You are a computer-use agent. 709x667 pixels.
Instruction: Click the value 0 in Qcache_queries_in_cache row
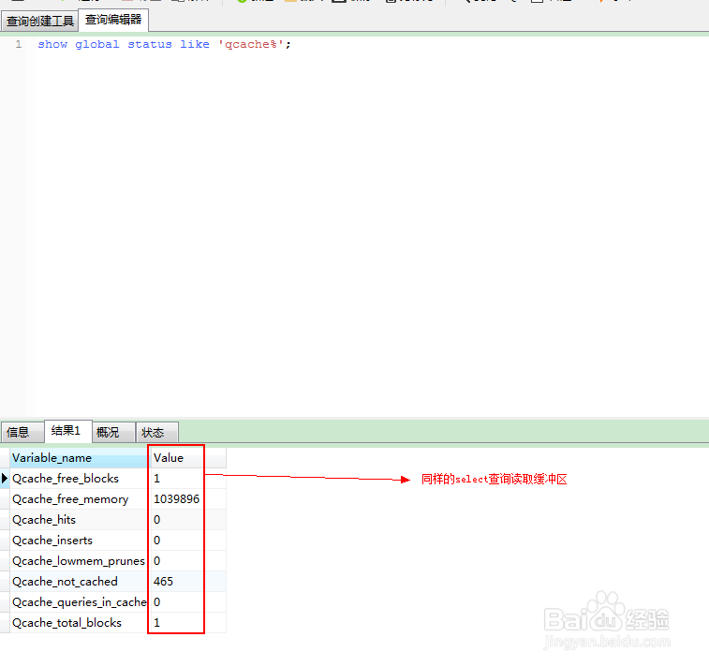coord(157,602)
